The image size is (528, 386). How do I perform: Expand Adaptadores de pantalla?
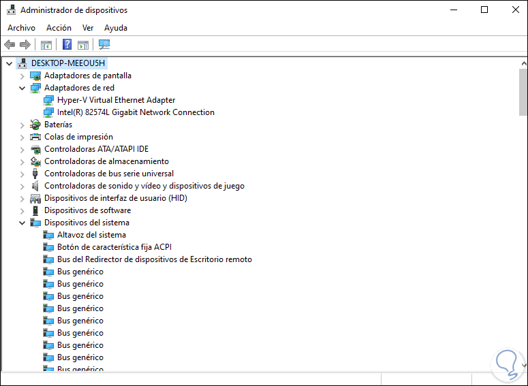(22, 76)
